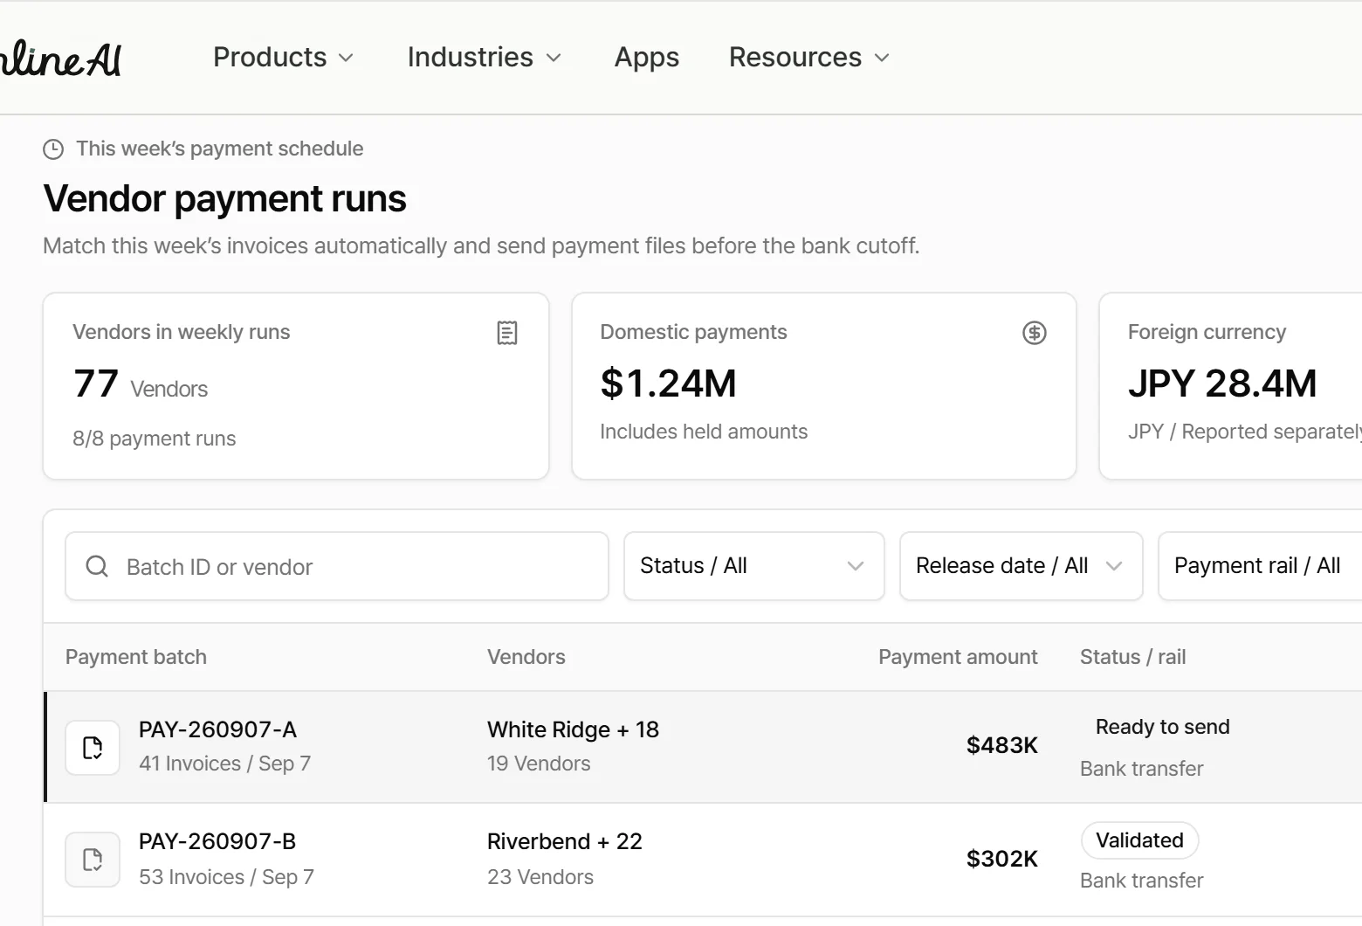Click the JPY 28.4M foreign currency value
Image resolution: width=1362 pixels, height=926 pixels.
tap(1222, 384)
